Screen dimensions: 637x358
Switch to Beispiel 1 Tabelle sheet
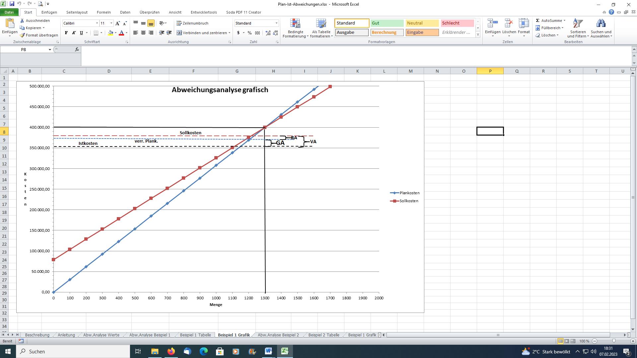[x=195, y=335]
